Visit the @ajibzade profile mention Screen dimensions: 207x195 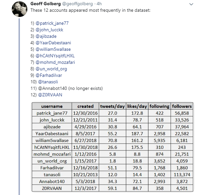46,36
